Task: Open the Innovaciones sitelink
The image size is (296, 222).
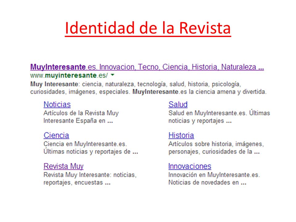Action: [190, 166]
